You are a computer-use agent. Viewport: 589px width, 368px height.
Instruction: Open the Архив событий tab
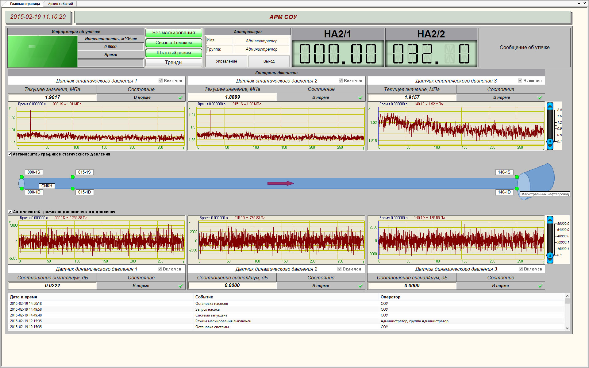click(x=60, y=4)
